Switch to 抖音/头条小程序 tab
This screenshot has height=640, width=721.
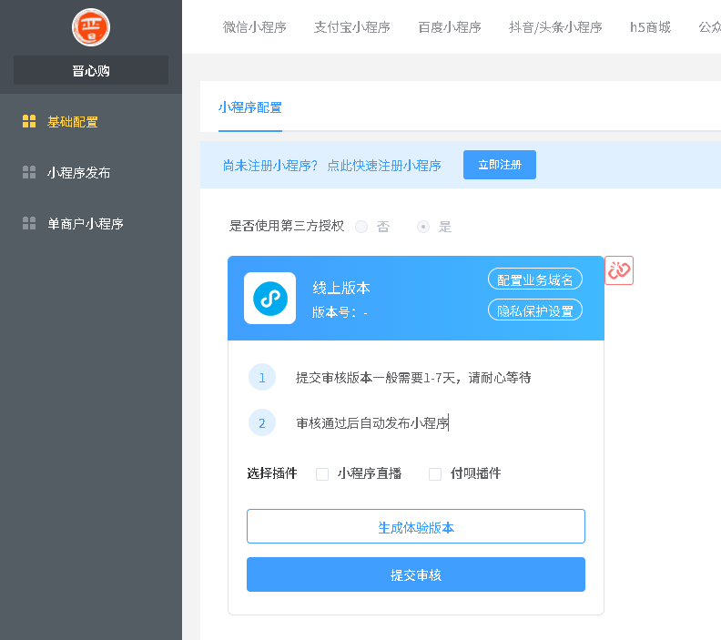pyautogui.click(x=555, y=27)
